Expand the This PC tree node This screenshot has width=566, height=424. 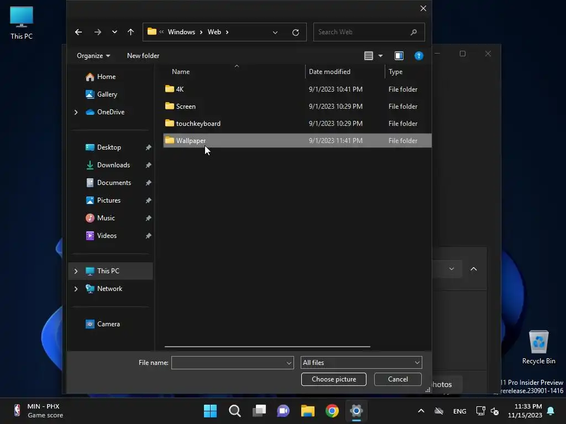[76, 271]
